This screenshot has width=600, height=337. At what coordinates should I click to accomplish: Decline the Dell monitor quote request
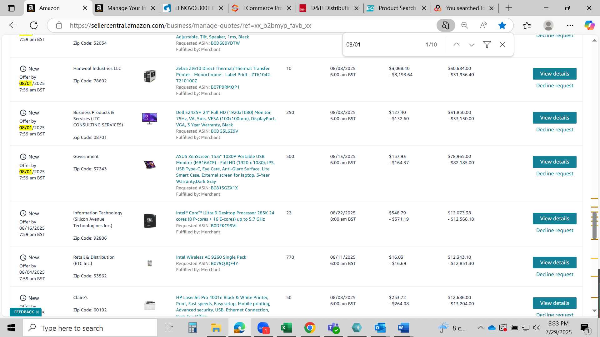(555, 130)
